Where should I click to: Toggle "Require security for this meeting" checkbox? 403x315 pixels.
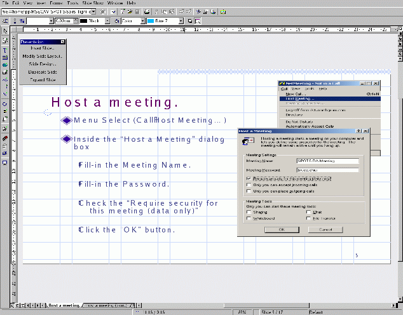coord(248,179)
